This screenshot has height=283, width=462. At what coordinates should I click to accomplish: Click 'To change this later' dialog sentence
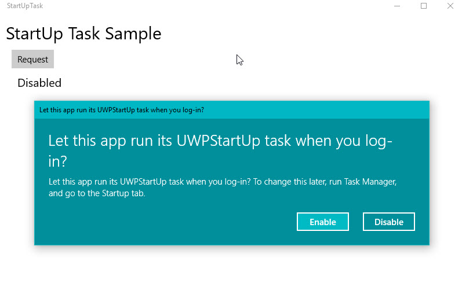tap(288, 182)
